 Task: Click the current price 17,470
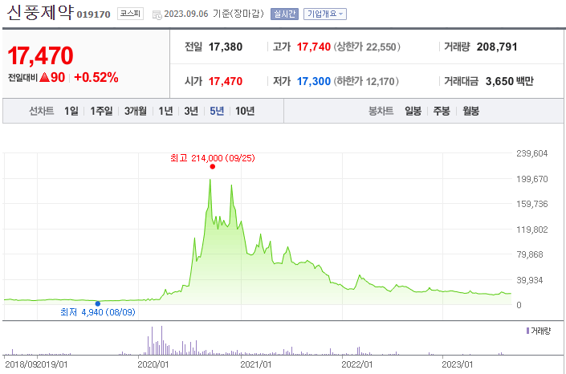pyautogui.click(x=40, y=55)
